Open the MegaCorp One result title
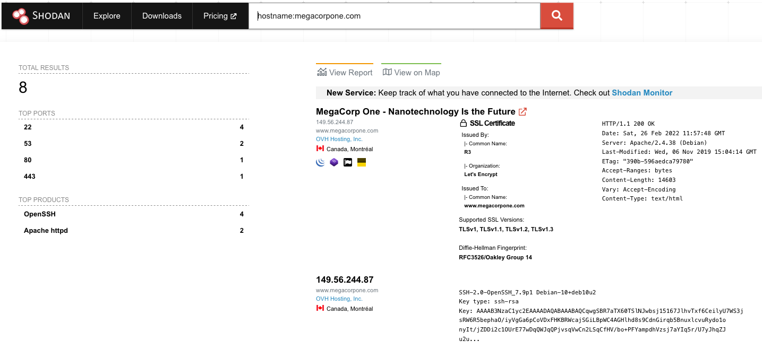Viewport: 762px width, 358px height. 415,112
